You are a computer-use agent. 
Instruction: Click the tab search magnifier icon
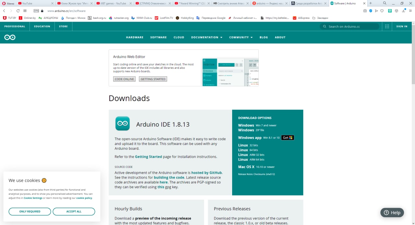(385, 3)
